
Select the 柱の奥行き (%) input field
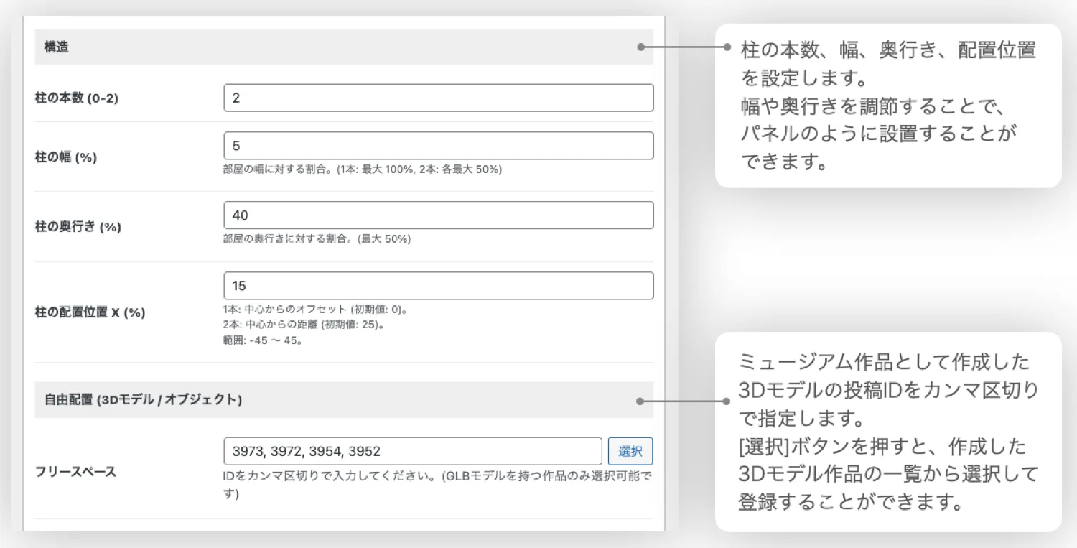(438, 215)
